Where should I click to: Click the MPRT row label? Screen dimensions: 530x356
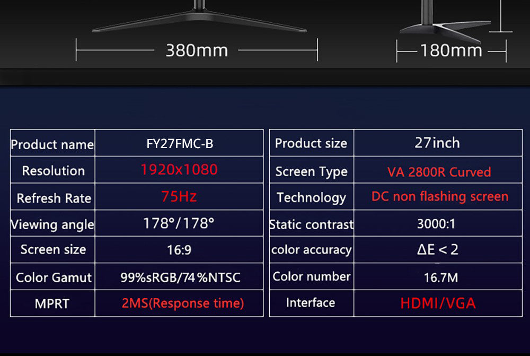point(52,303)
